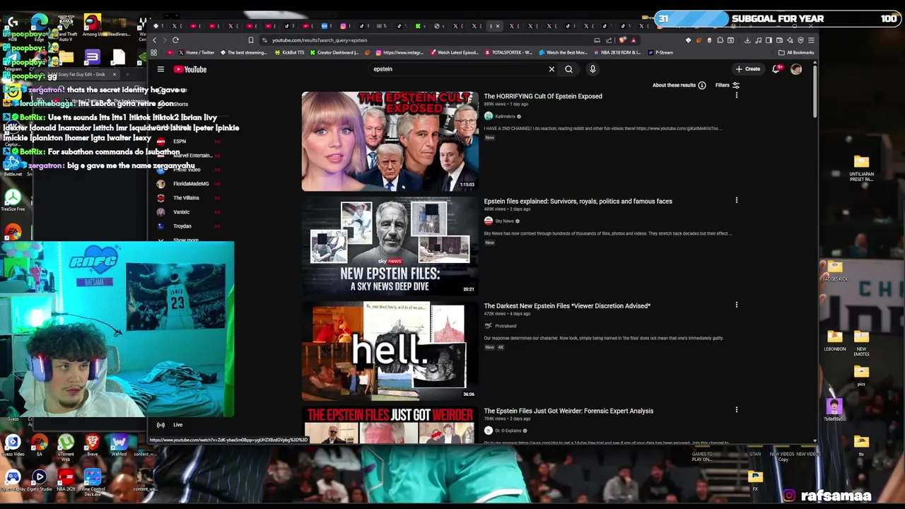Open the KickBot TTS bookmark
Screen dimensions: 905x509
(x=289, y=52)
